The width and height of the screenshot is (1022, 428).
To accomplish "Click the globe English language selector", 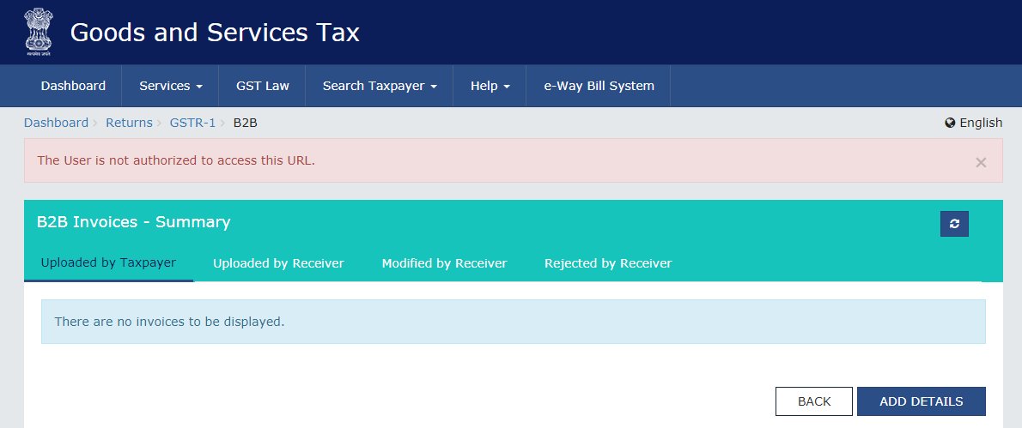I will [x=973, y=123].
